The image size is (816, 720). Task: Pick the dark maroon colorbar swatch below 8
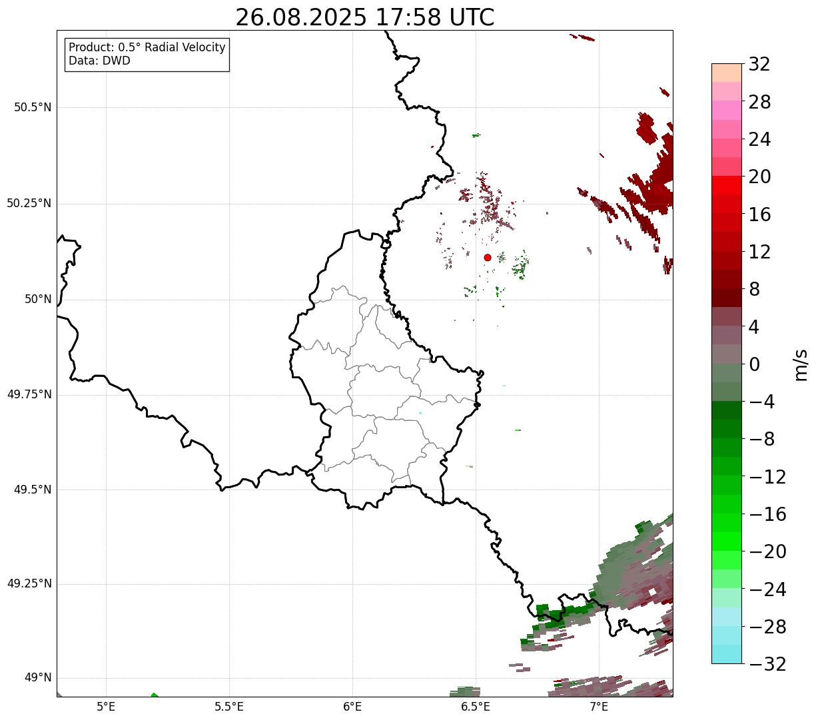point(727,298)
